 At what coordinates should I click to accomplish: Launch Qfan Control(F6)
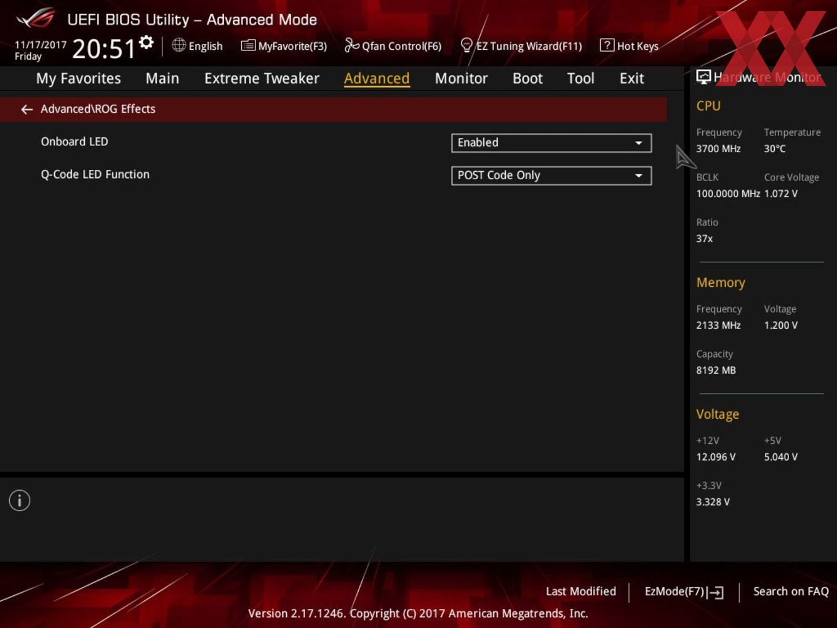coord(393,46)
